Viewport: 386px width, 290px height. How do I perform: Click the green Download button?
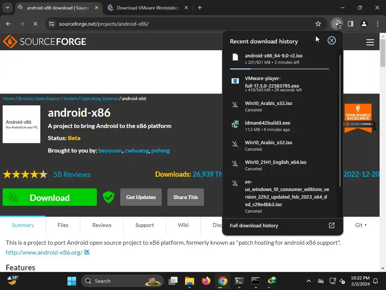50,197
